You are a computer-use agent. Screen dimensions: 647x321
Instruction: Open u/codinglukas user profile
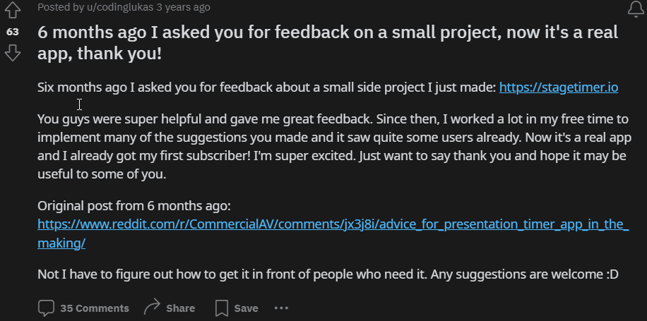click(x=119, y=7)
